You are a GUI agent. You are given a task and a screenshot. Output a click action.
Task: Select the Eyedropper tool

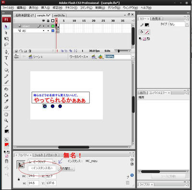tap(6, 101)
